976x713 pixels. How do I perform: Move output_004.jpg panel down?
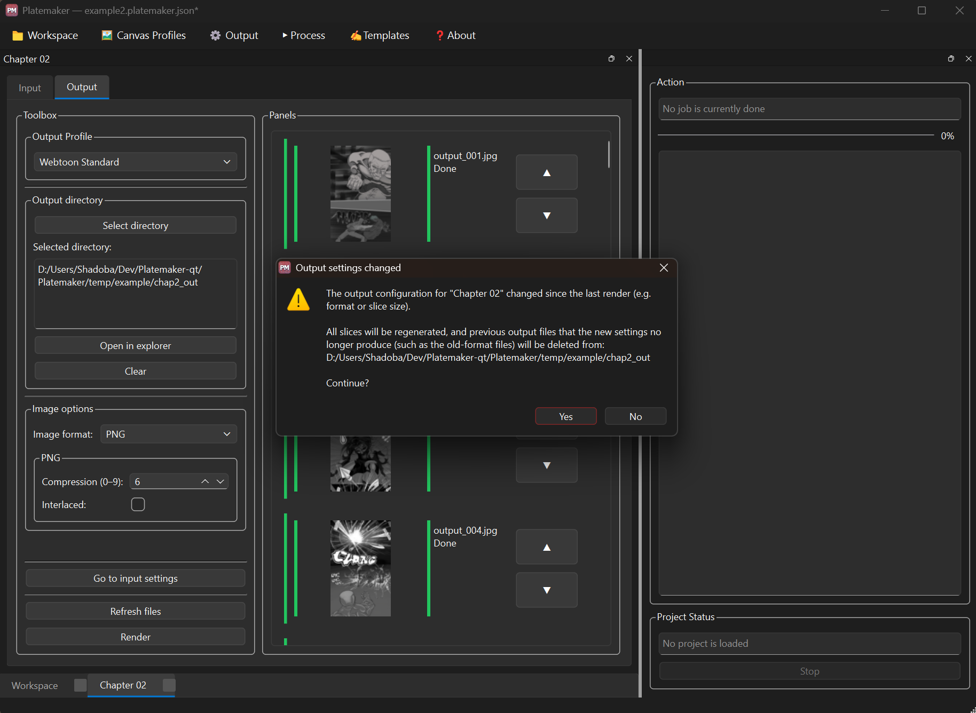(547, 590)
